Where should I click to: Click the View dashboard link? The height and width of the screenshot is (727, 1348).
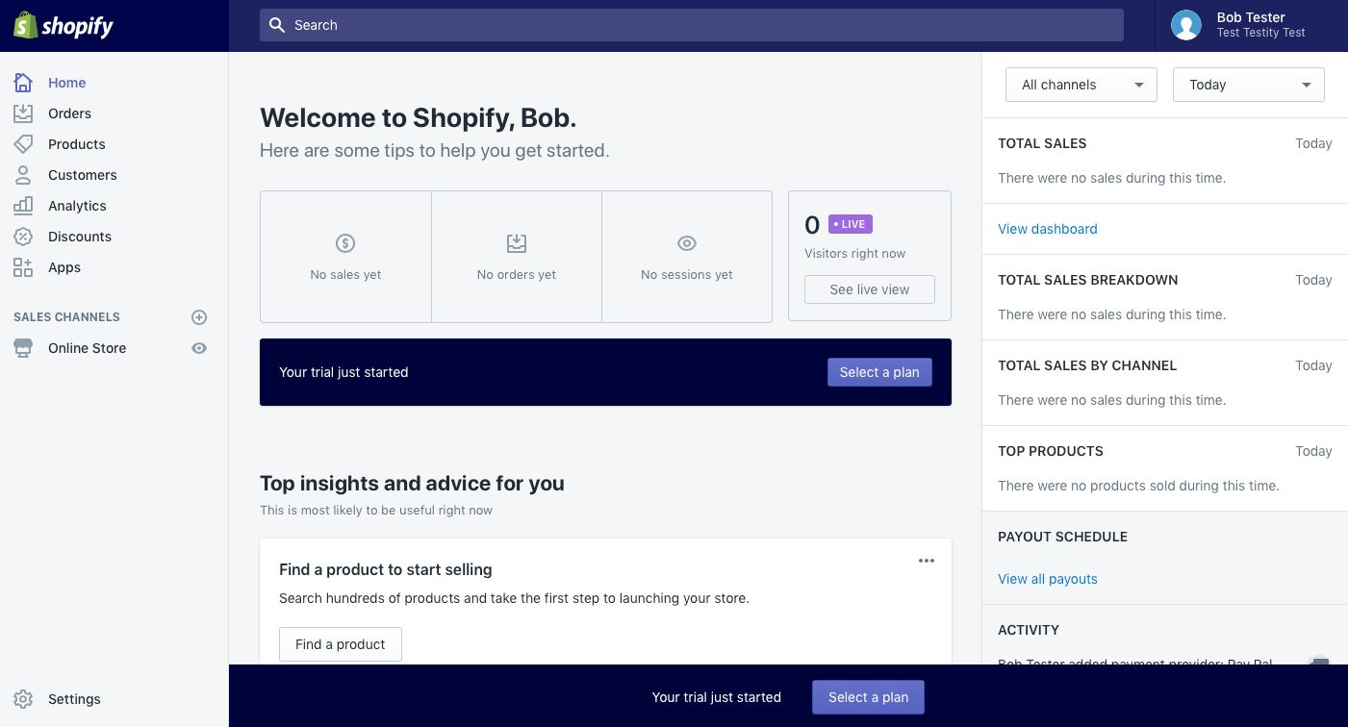1047,229
